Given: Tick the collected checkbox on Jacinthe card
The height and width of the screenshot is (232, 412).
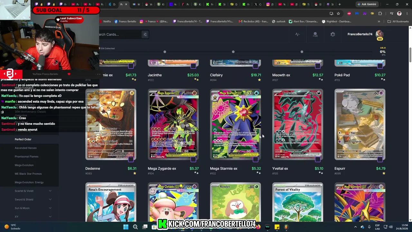Looking at the screenshot, I should point(193,66).
